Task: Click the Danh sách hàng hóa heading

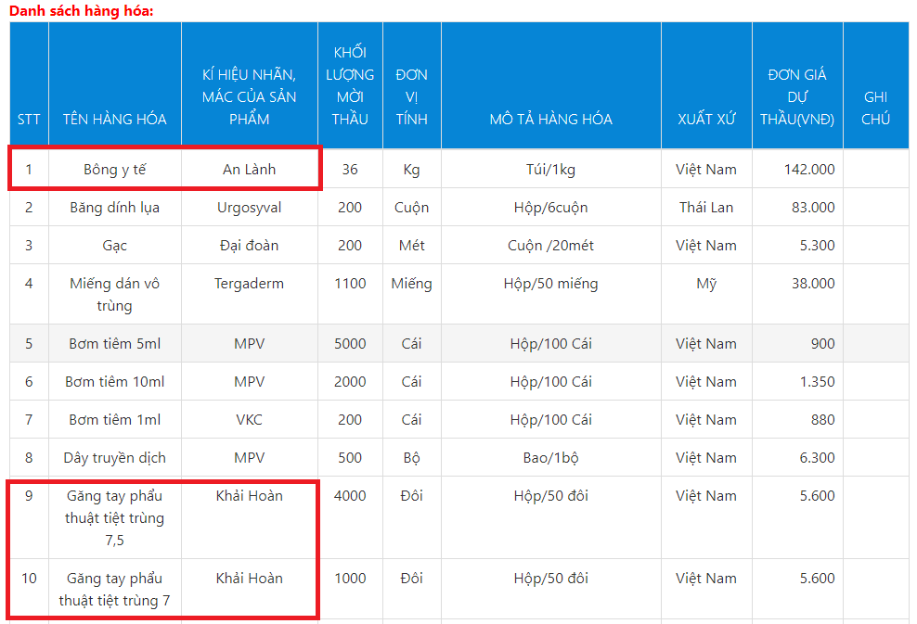Action: point(82,10)
